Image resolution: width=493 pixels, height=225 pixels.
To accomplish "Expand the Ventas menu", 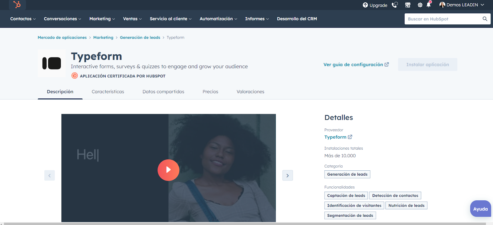I will click(x=132, y=19).
